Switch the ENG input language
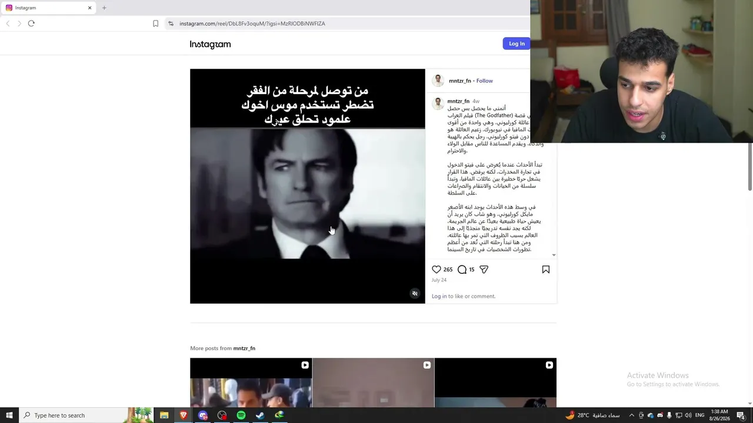The width and height of the screenshot is (753, 423). pyautogui.click(x=700, y=415)
